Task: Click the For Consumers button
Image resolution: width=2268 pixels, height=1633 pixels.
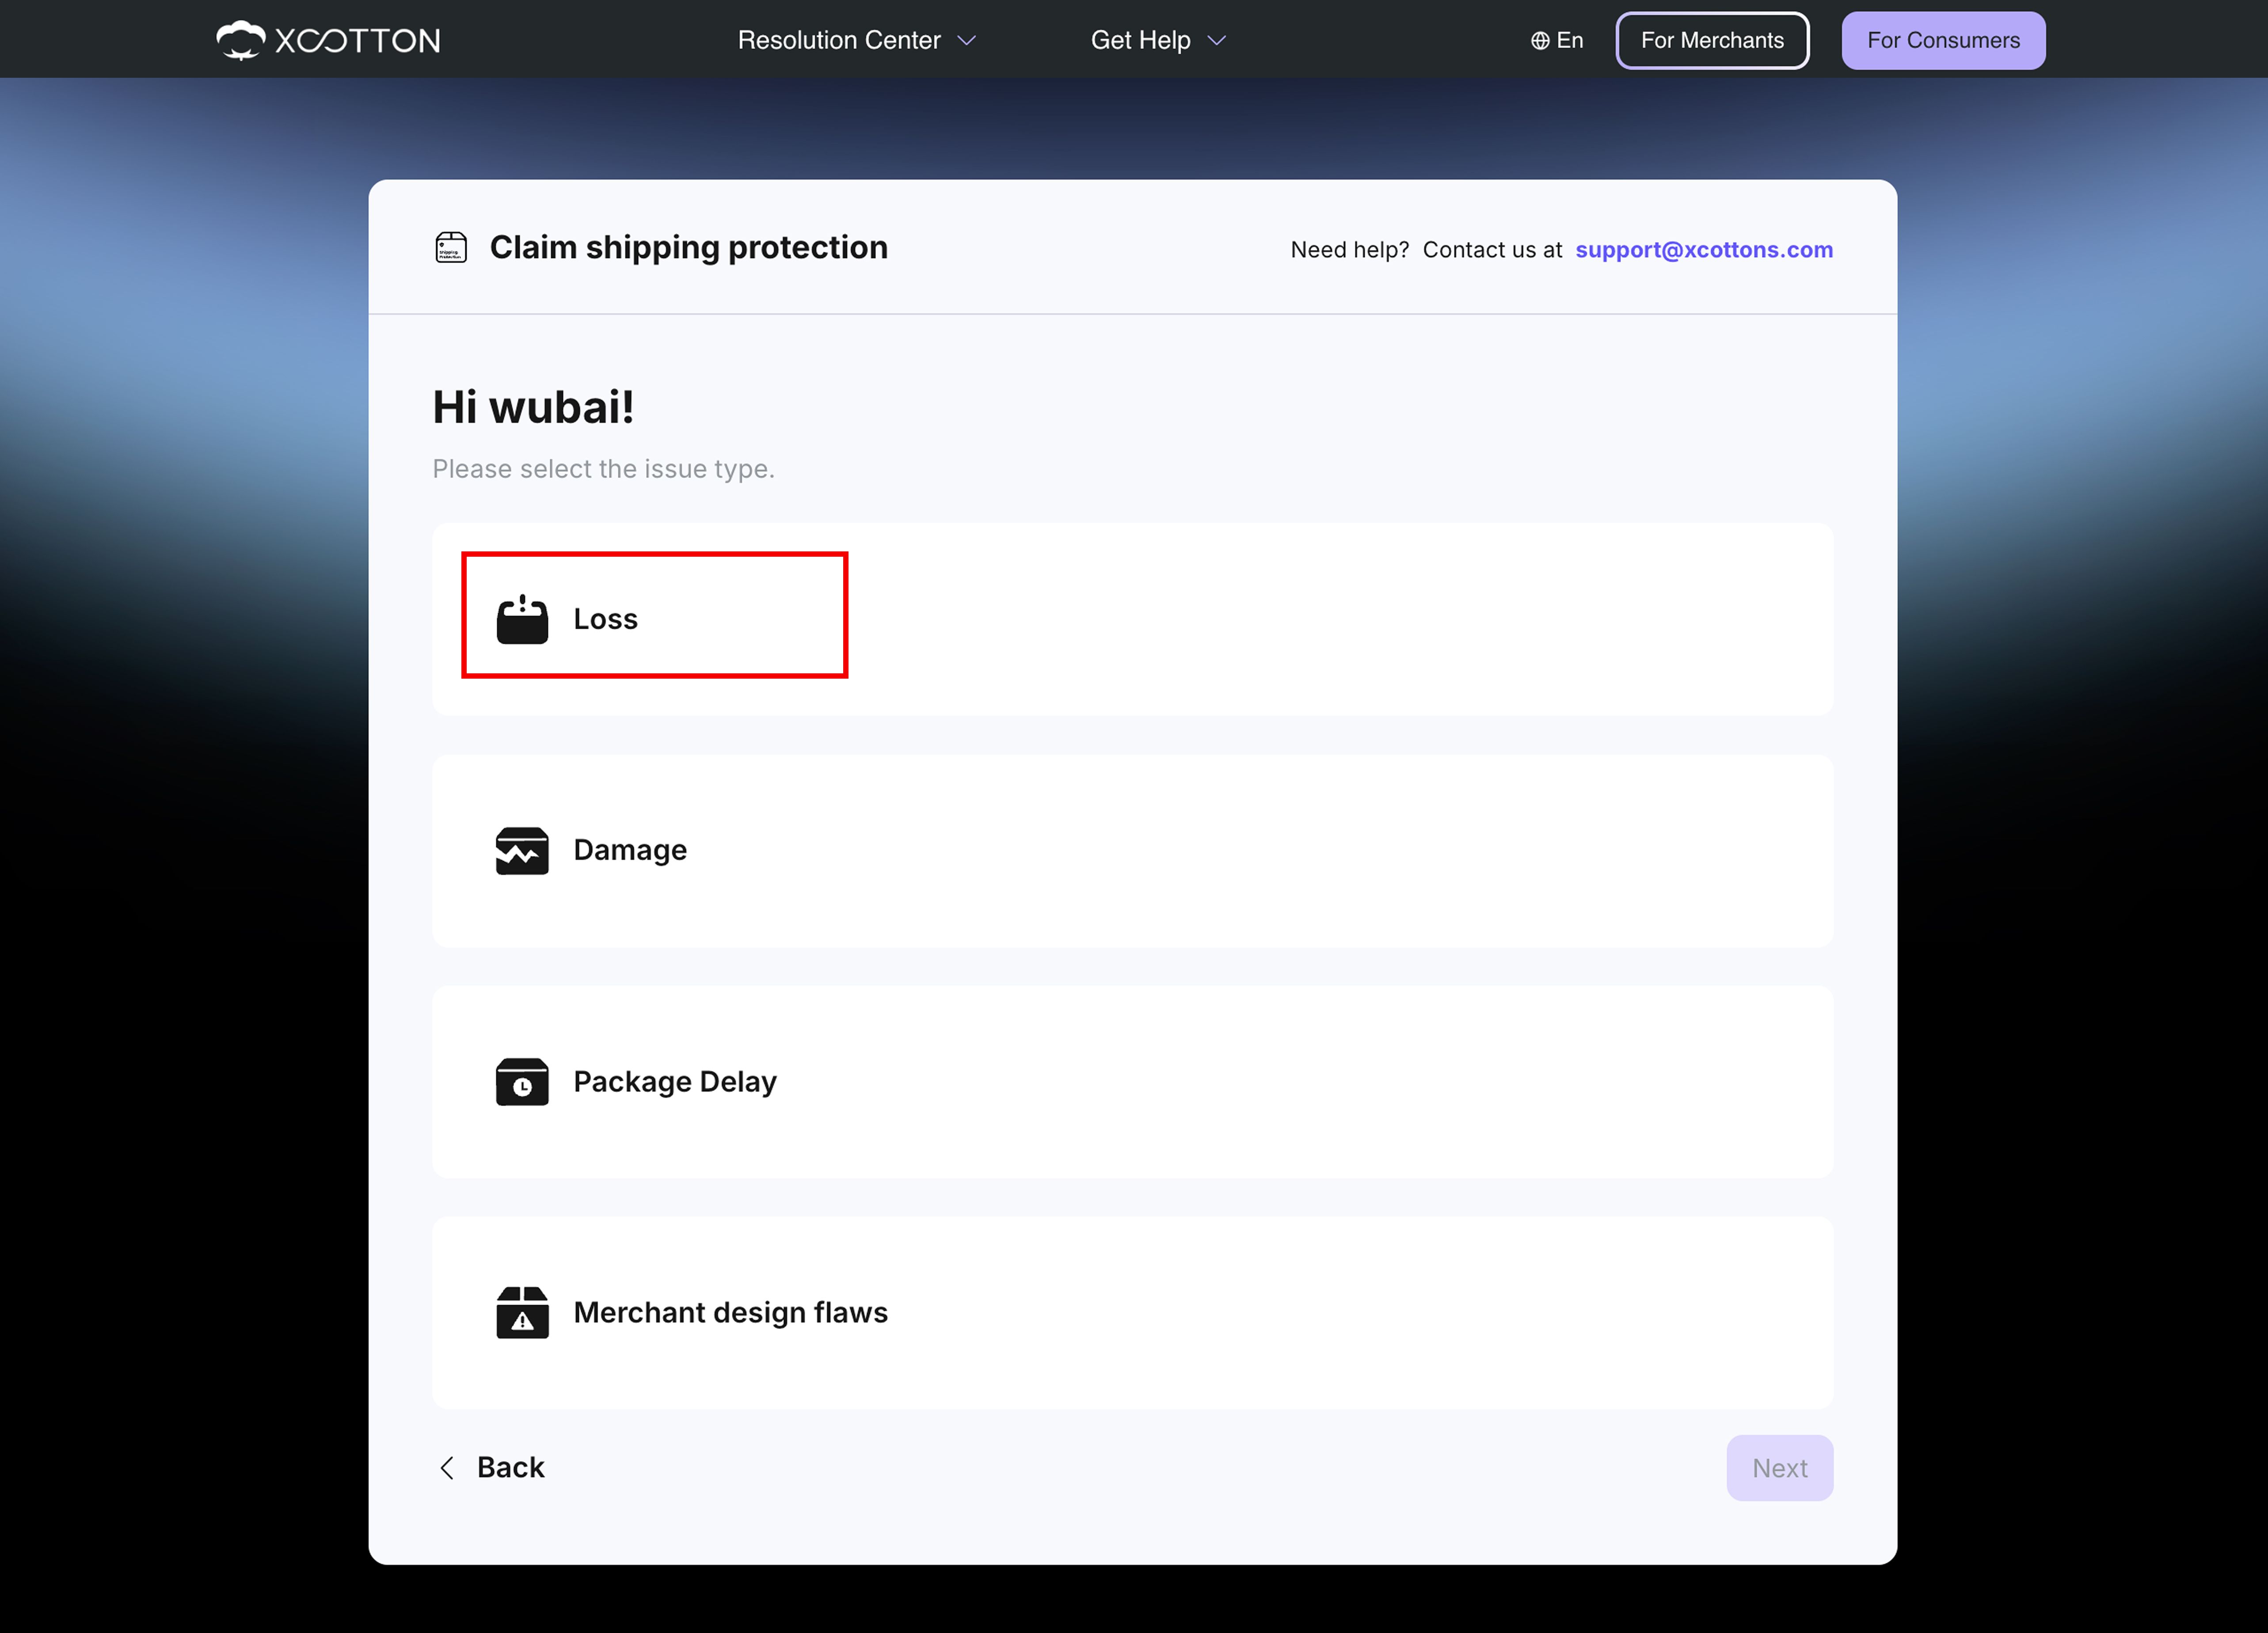Action: point(1943,40)
